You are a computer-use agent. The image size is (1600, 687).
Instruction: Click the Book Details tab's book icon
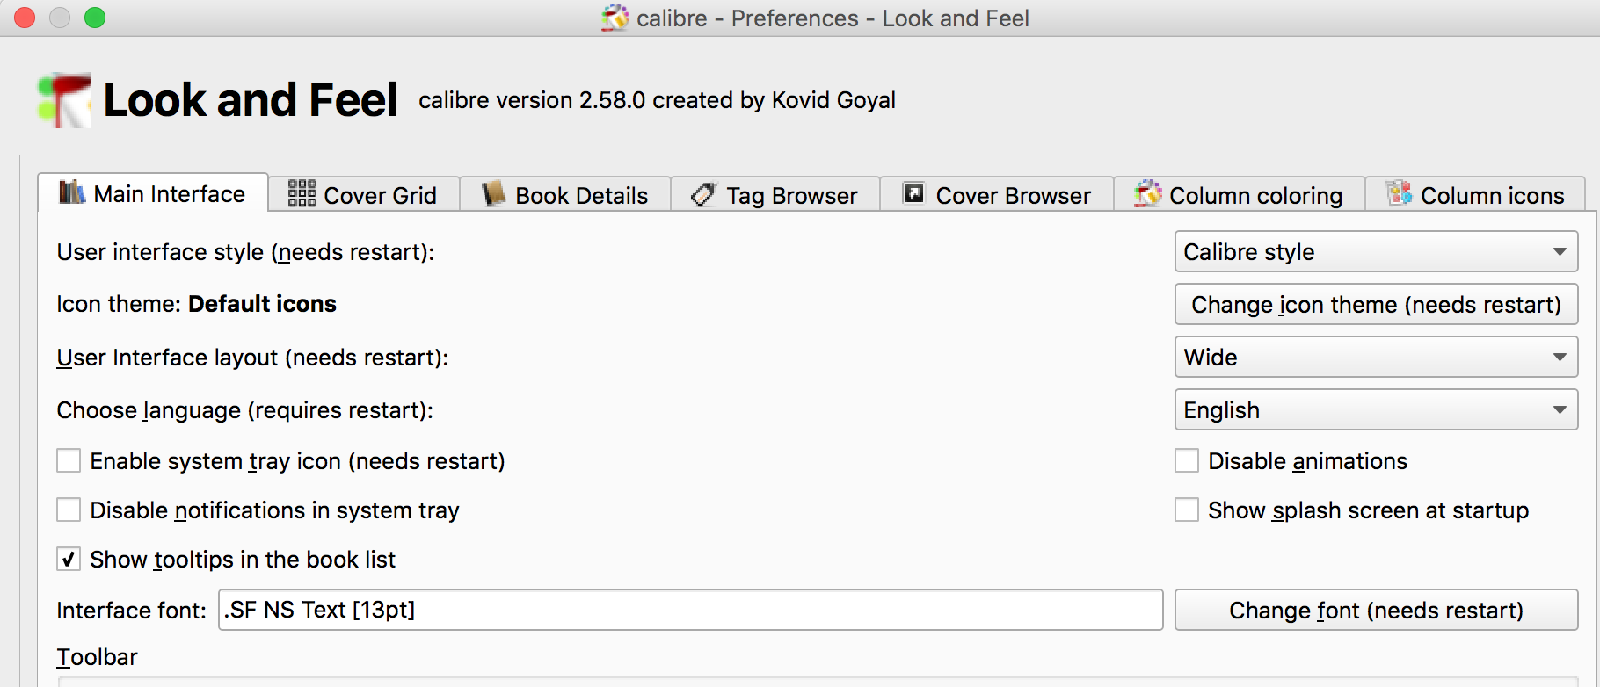[x=493, y=193]
